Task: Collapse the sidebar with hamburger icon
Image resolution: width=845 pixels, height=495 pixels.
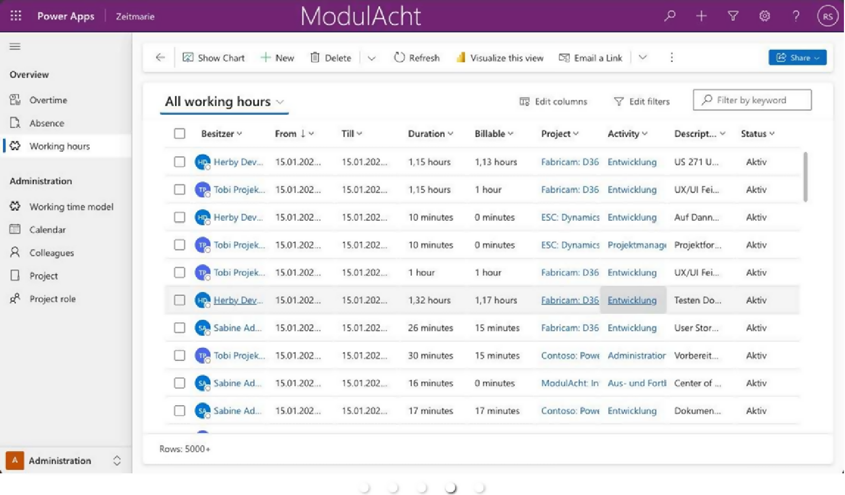Action: click(x=15, y=46)
